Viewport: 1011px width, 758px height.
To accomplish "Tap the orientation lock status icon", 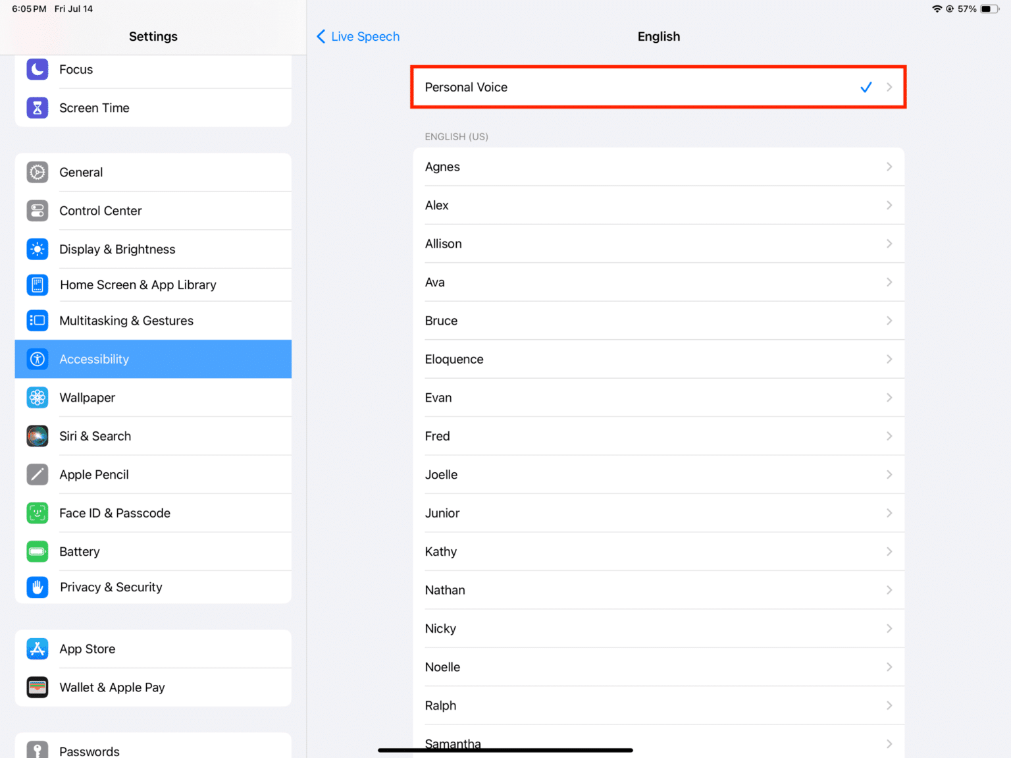I will pyautogui.click(x=950, y=9).
